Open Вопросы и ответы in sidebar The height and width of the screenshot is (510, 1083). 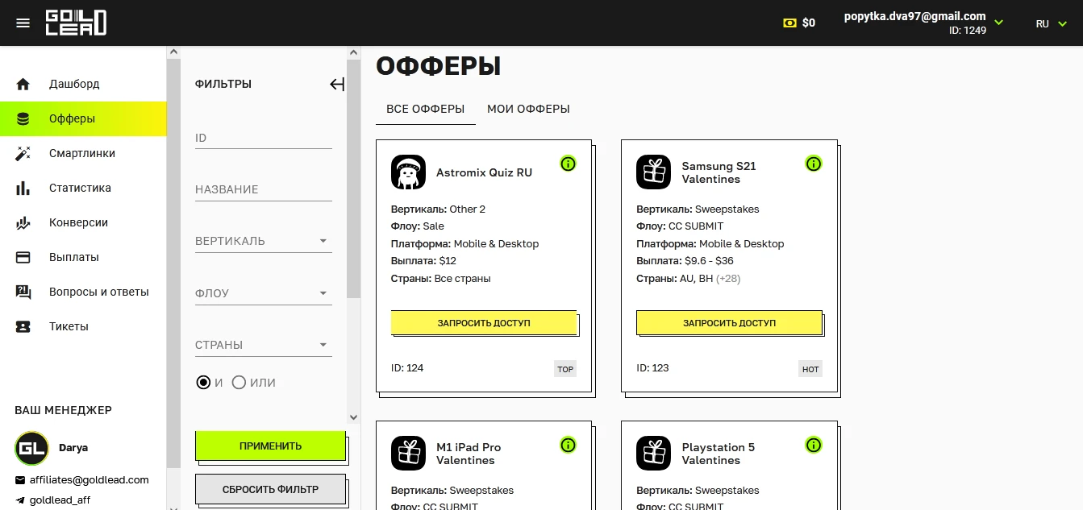click(83, 292)
